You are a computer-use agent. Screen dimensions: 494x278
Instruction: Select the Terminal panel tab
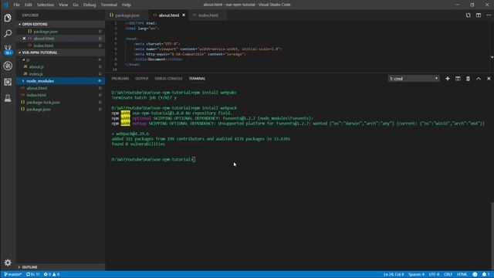(x=198, y=79)
